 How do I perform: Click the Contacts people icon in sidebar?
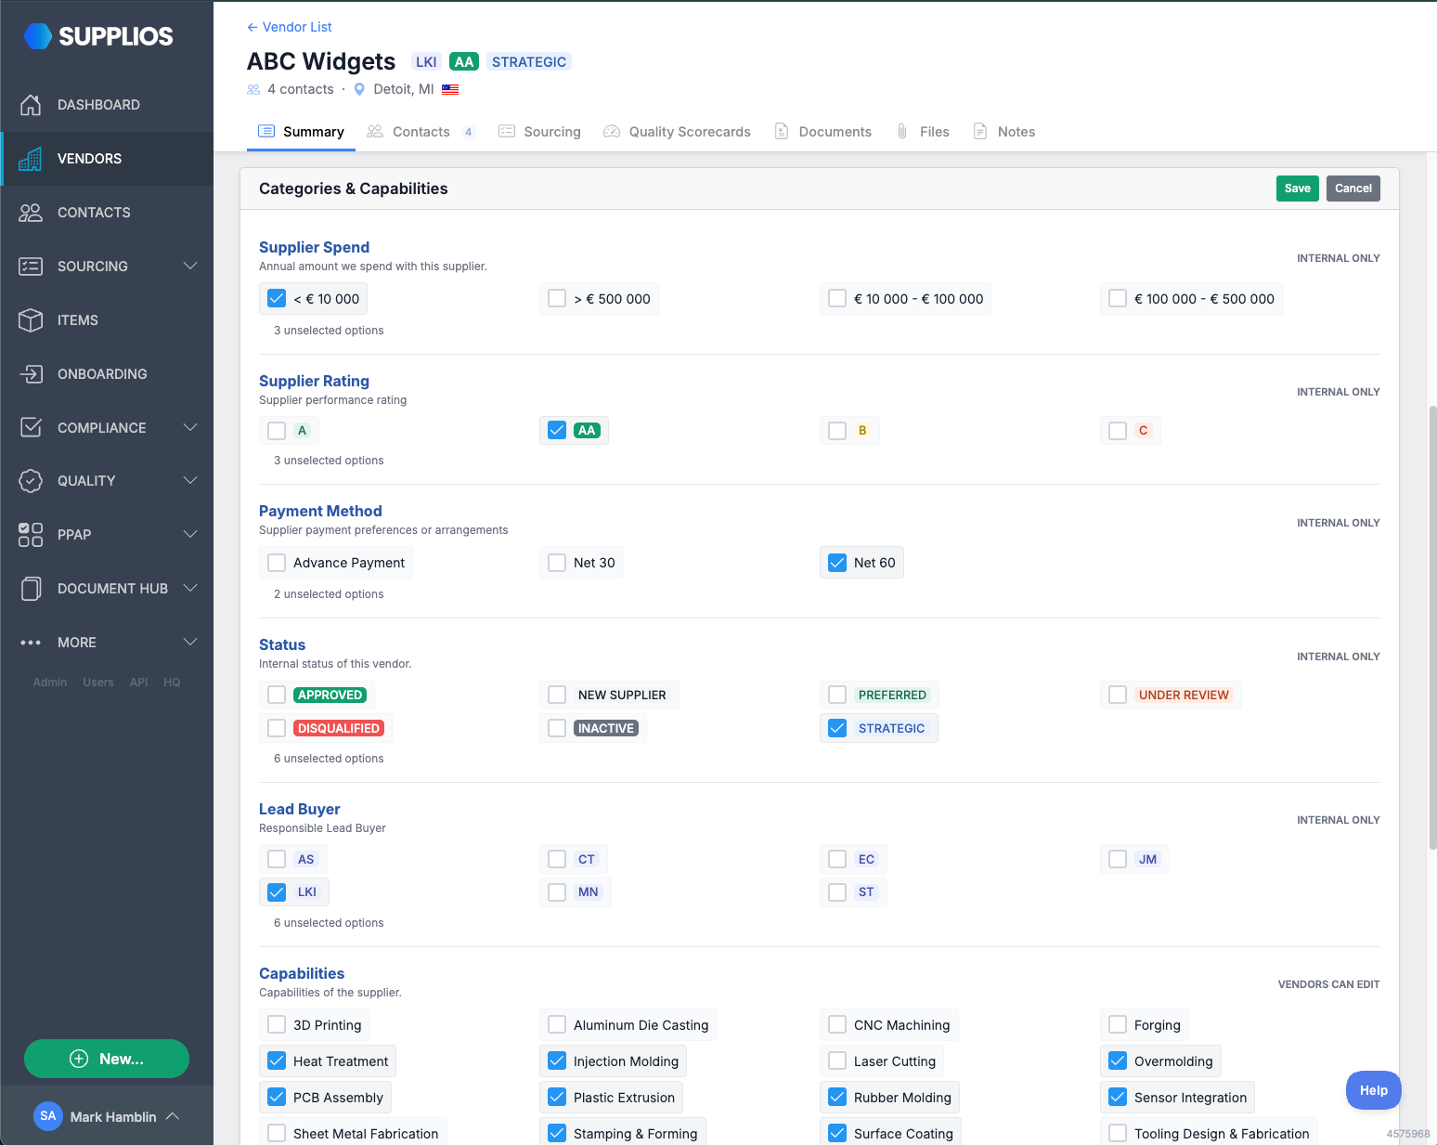tap(31, 213)
